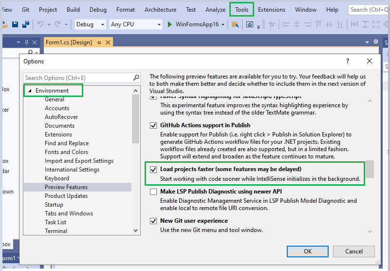
Task: Open the Tools menu
Action: pyautogui.click(x=241, y=10)
